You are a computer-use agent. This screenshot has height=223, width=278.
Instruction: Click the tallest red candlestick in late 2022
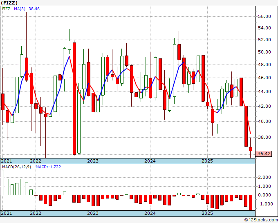pos(74,98)
